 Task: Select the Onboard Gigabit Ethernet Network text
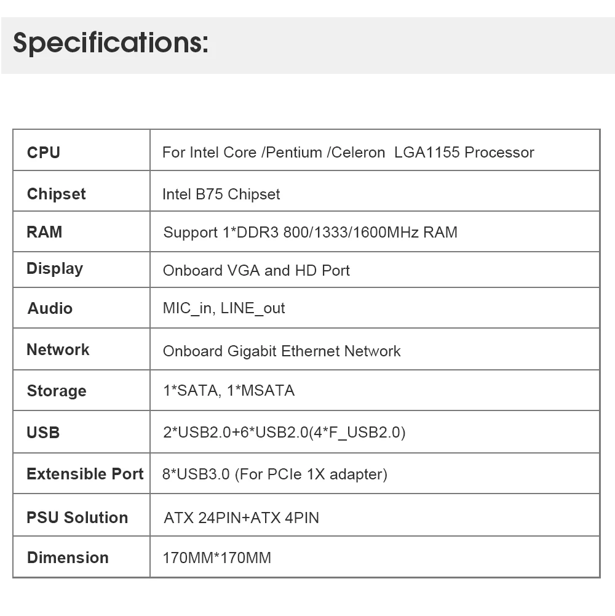tap(282, 351)
